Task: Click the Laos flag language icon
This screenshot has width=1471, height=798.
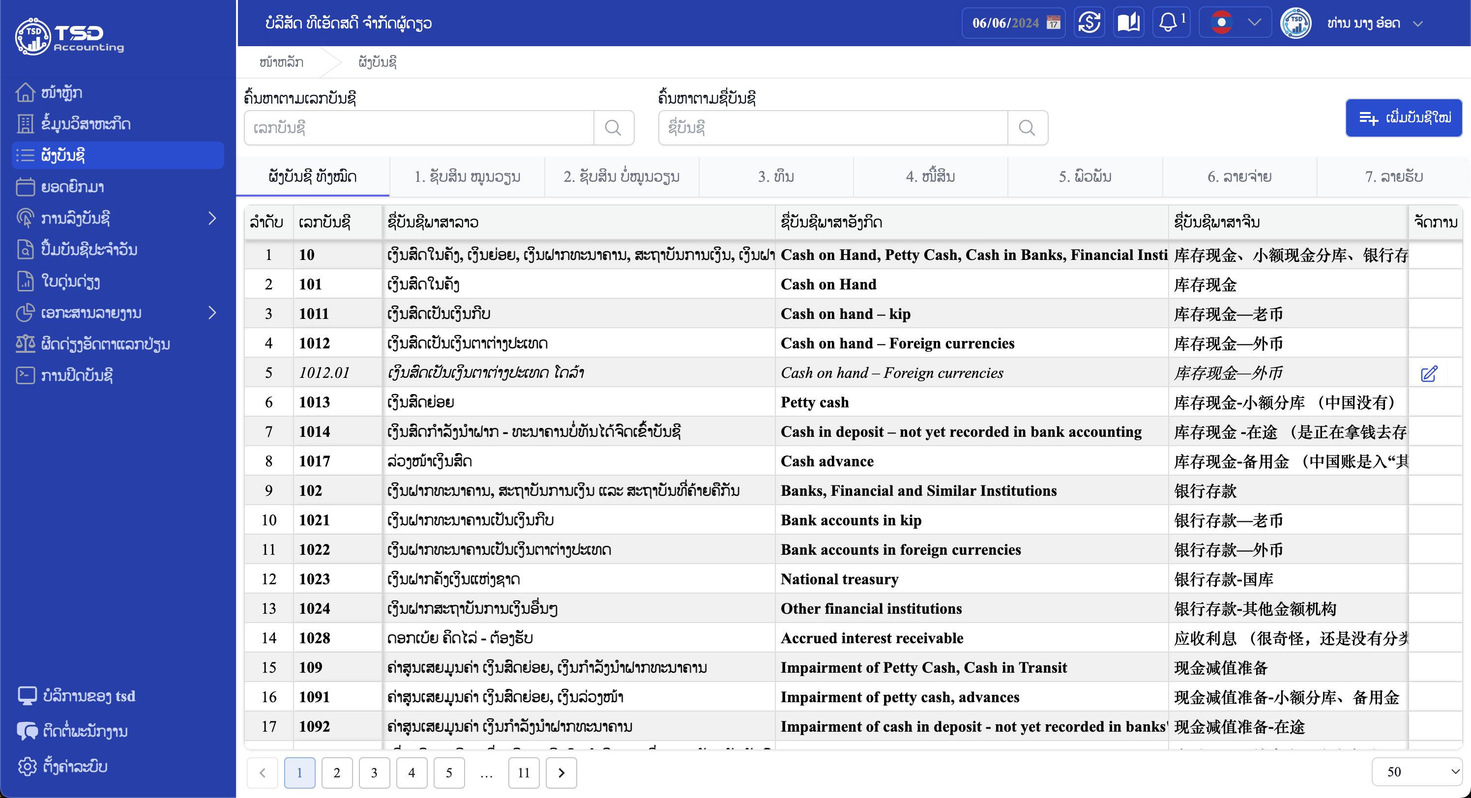Action: coord(1221,23)
